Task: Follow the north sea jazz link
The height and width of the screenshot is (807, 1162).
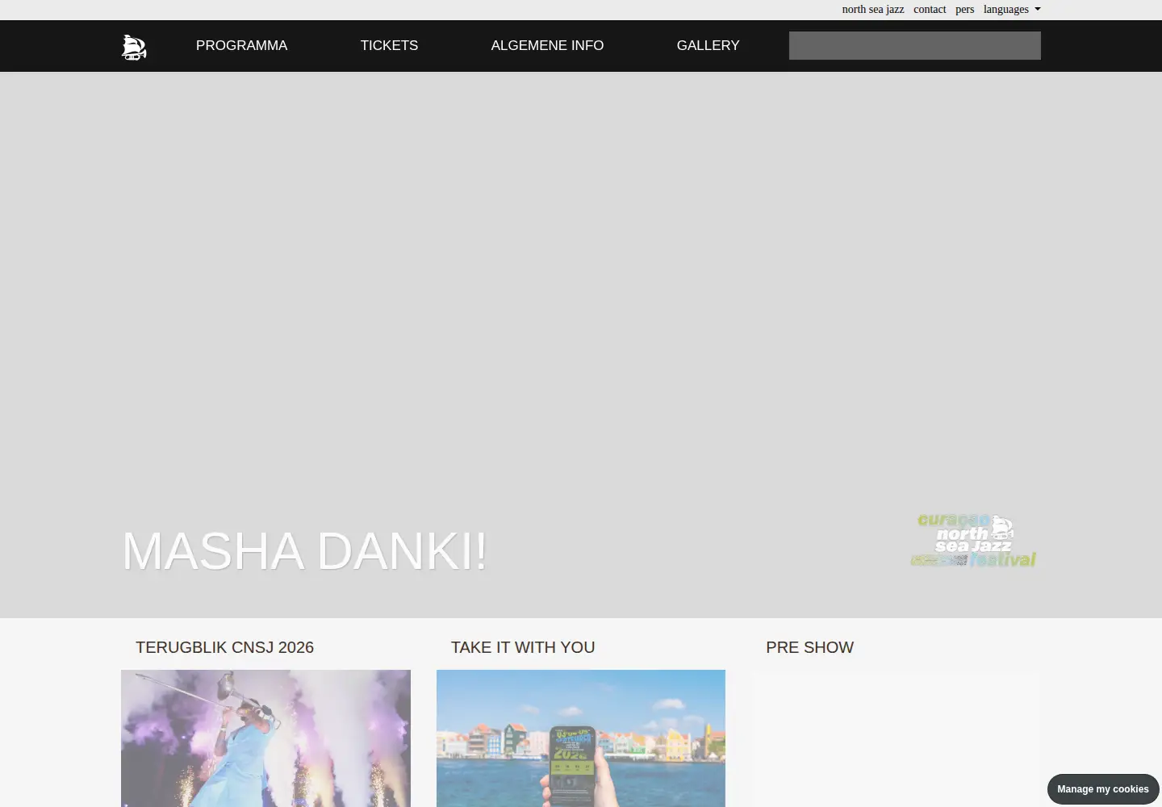Action: pos(873,10)
